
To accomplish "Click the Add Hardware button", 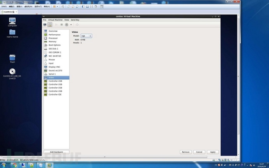I will coord(57,152).
